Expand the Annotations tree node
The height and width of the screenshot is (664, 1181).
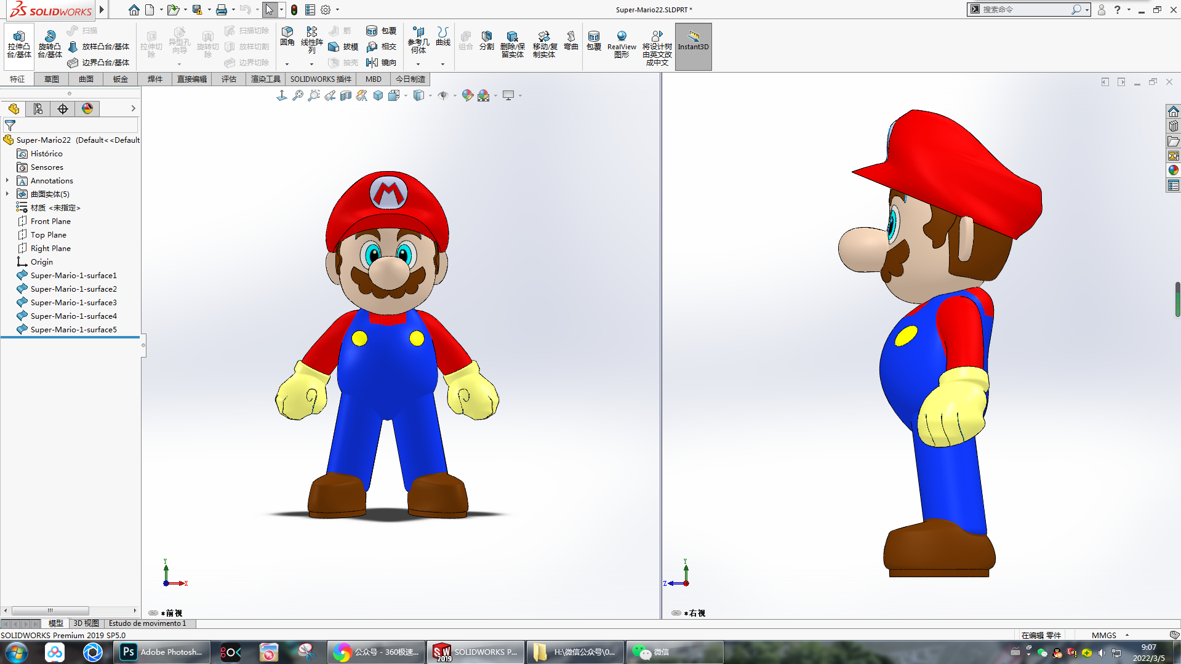(7, 181)
